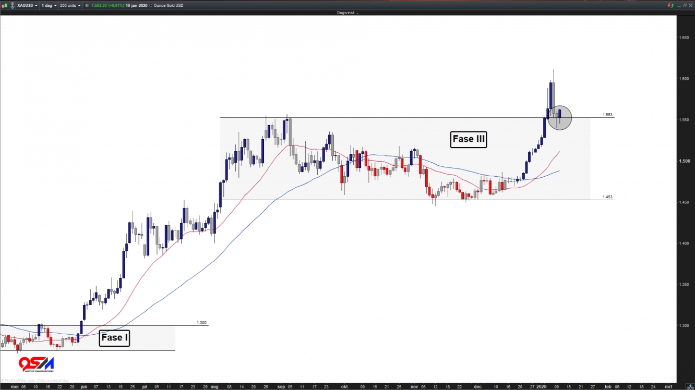
Task: Click the date 10-jan-2020
Action: click(x=136, y=5)
